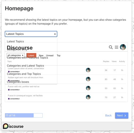Click the search magnifier icon in the preview
This screenshot has height=133, width=134.
[x=111, y=47]
